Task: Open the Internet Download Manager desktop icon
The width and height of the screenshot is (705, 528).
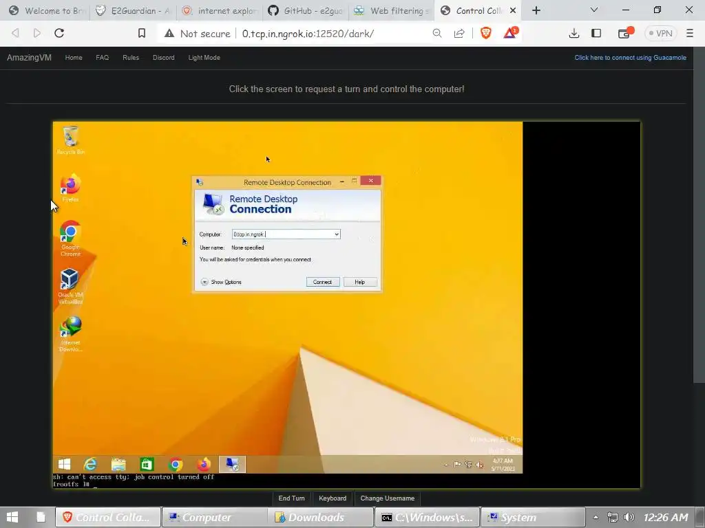Action: click(x=71, y=334)
